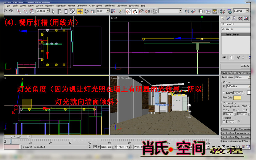This screenshot has height=160, width=256.
Task: Click the yellow Filter Color swatch
Action: 237,98
